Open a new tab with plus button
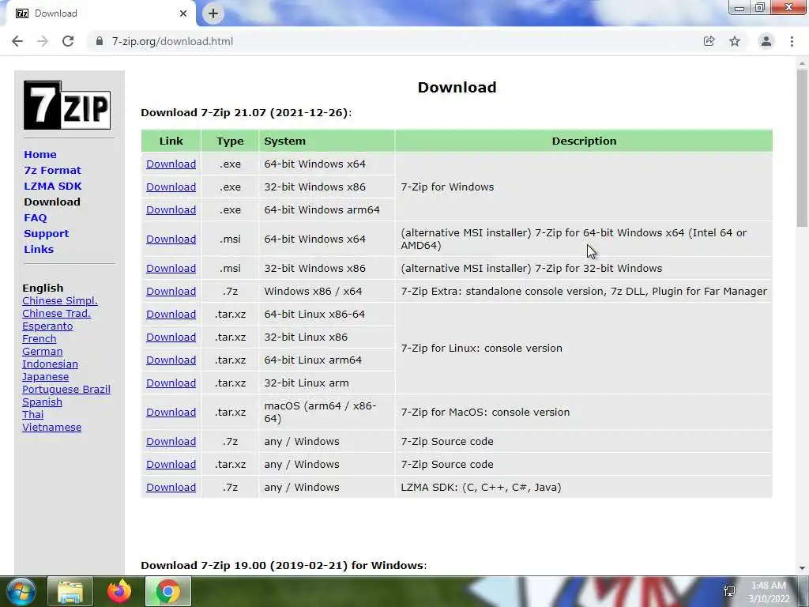Image resolution: width=809 pixels, height=607 pixels. click(213, 13)
